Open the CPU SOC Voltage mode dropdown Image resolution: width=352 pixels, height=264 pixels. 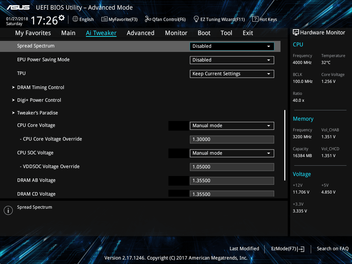232,153
